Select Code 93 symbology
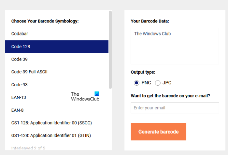The image size is (228, 155). 20,85
